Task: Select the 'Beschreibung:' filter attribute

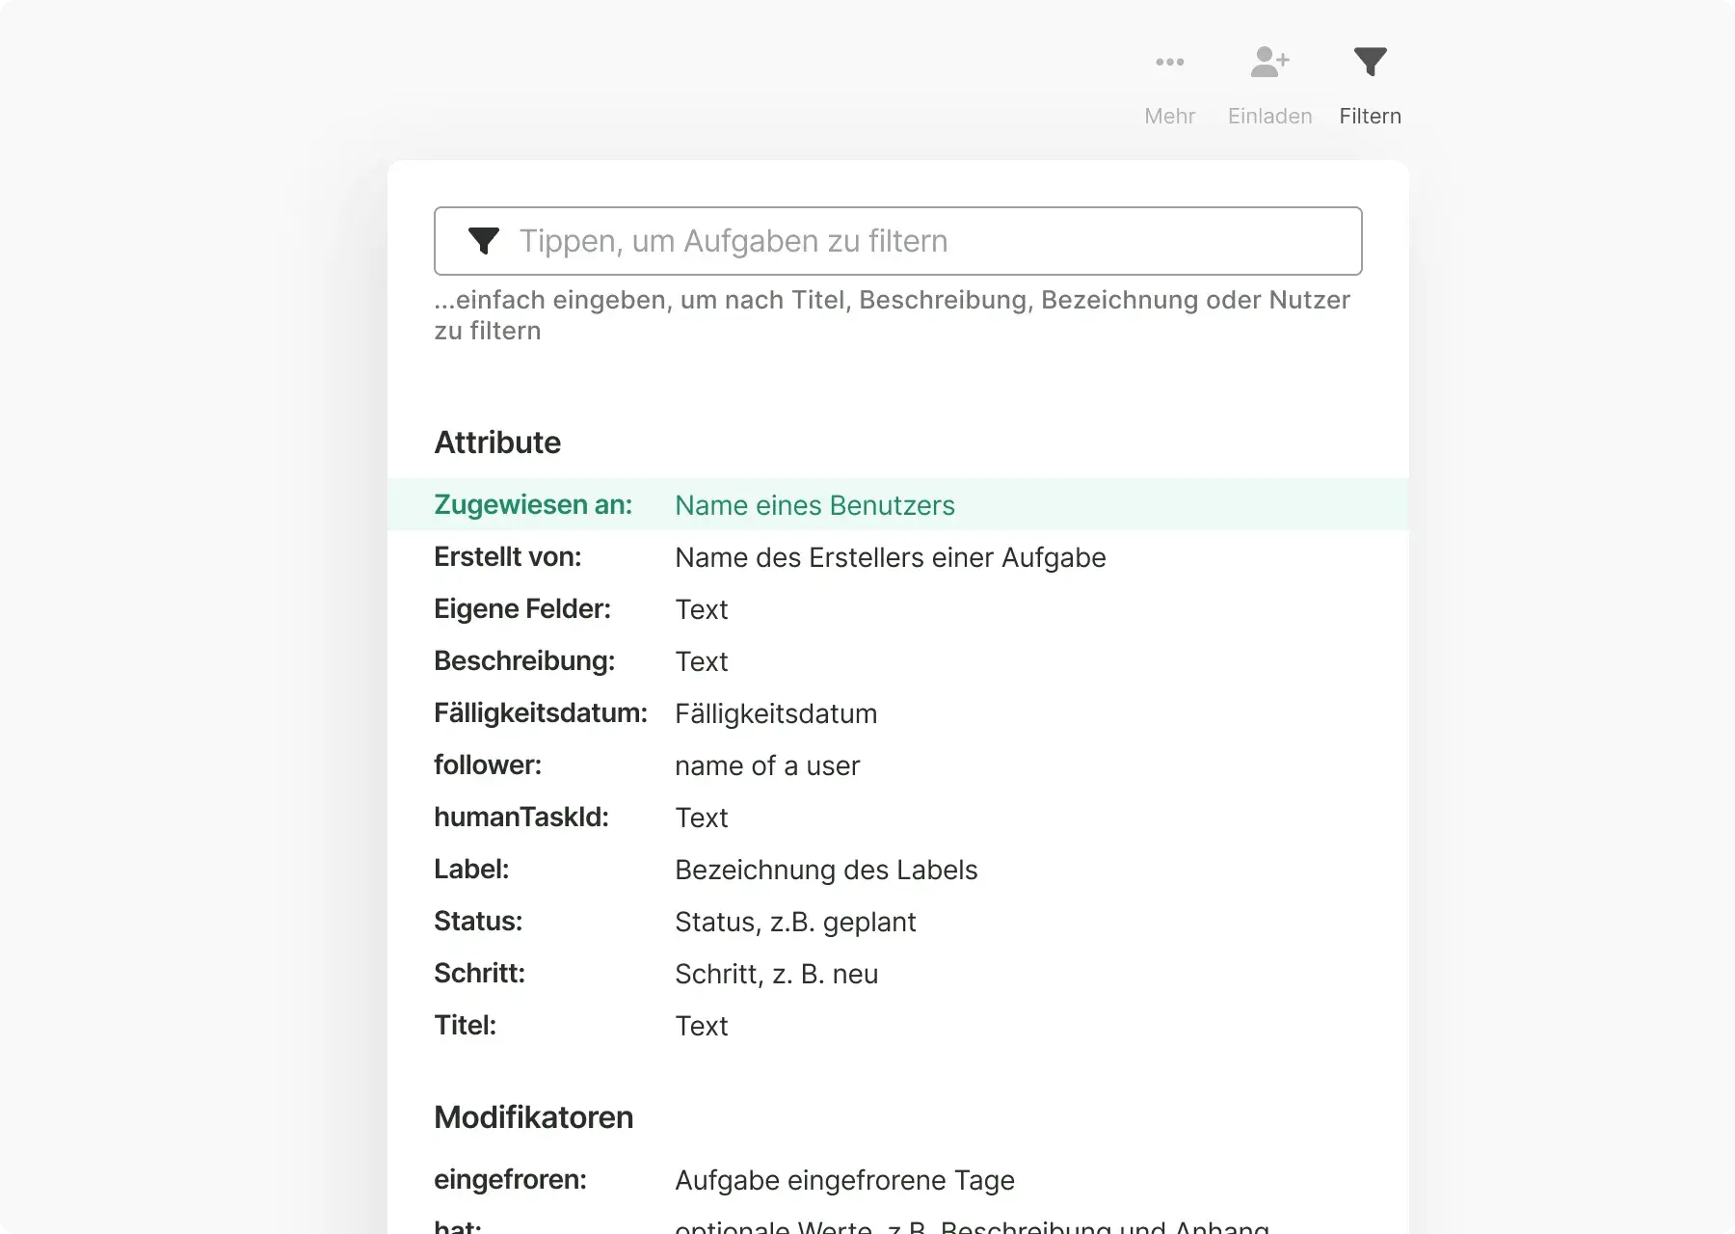Action: pyautogui.click(x=523, y=661)
